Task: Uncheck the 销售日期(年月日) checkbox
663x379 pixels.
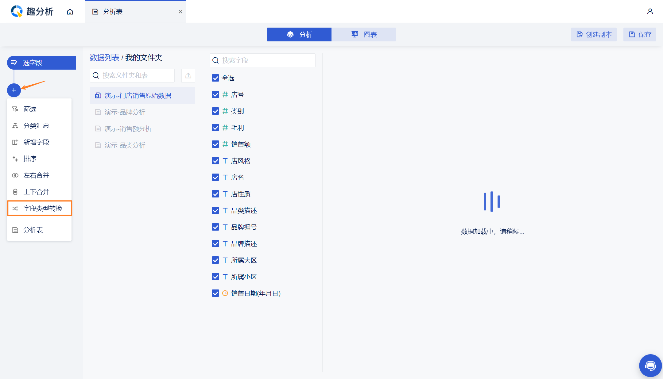Action: pyautogui.click(x=215, y=293)
